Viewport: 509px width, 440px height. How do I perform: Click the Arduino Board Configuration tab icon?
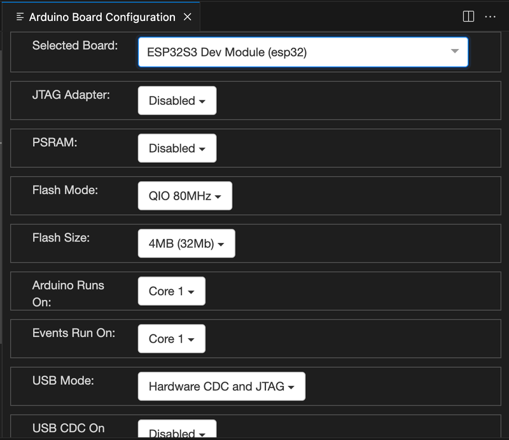tap(20, 17)
